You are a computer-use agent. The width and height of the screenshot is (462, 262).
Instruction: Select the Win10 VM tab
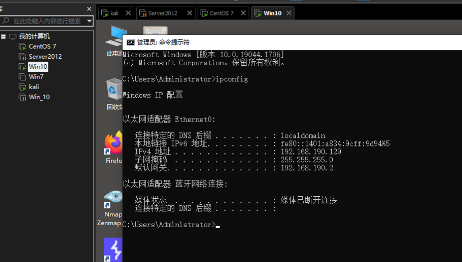(272, 13)
